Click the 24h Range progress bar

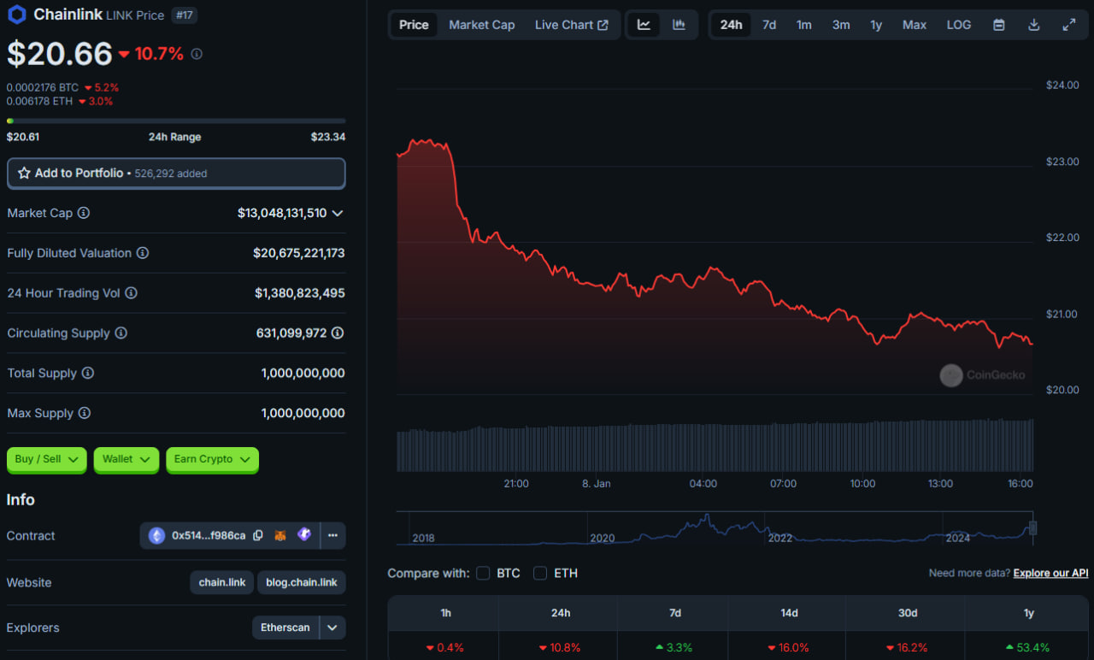pos(176,121)
